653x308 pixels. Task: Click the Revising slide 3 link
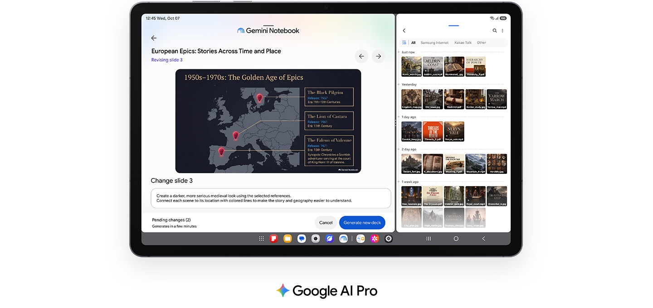[167, 60]
